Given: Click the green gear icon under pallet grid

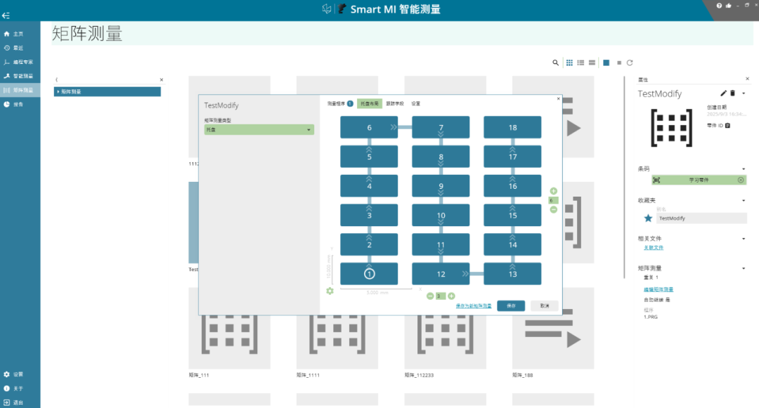Looking at the screenshot, I should coord(330,291).
